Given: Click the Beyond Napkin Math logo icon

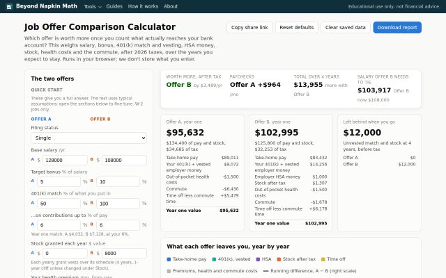Looking at the screenshot, I should tap(9, 6).
